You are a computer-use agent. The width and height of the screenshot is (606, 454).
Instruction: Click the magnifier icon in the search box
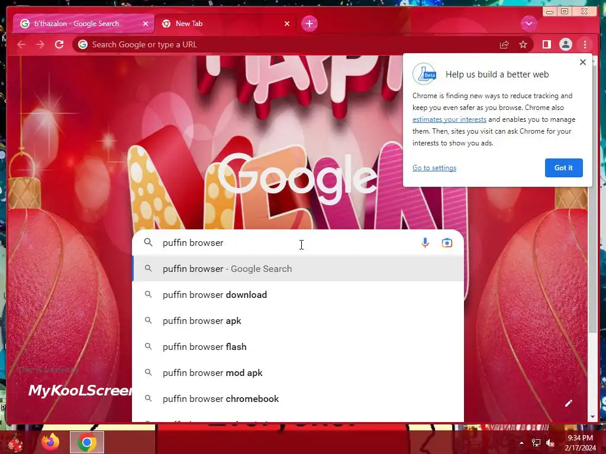tap(148, 242)
